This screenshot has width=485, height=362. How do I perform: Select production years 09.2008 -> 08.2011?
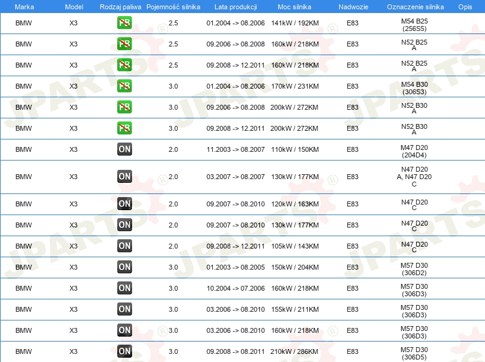[x=236, y=351]
